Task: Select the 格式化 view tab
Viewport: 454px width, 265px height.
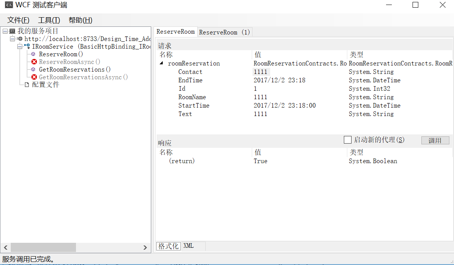Action: point(168,246)
